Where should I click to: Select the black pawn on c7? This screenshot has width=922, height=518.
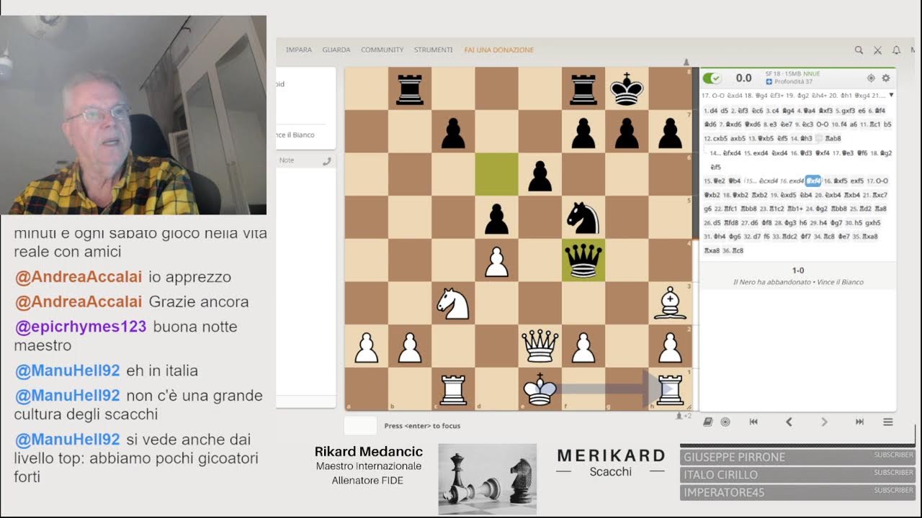coord(453,132)
